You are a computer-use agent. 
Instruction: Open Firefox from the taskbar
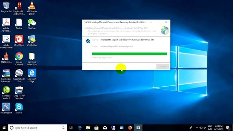pos(130,128)
